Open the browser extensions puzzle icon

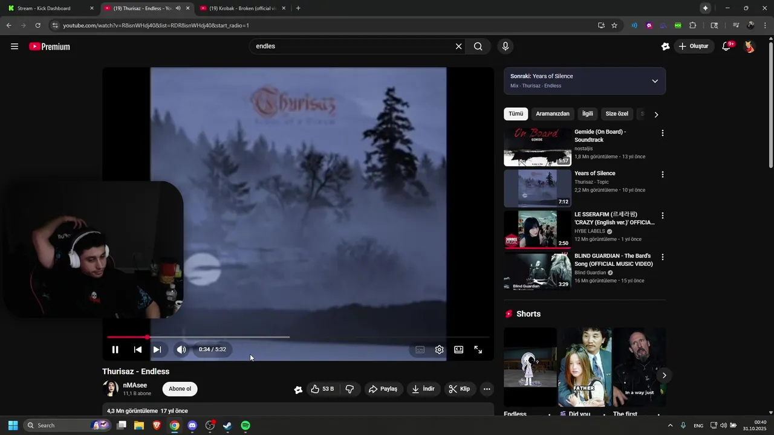[x=693, y=25]
